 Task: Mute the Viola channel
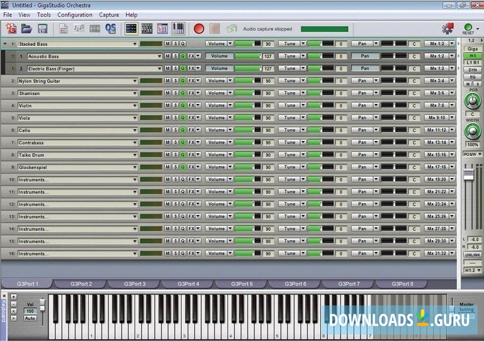(x=168, y=118)
